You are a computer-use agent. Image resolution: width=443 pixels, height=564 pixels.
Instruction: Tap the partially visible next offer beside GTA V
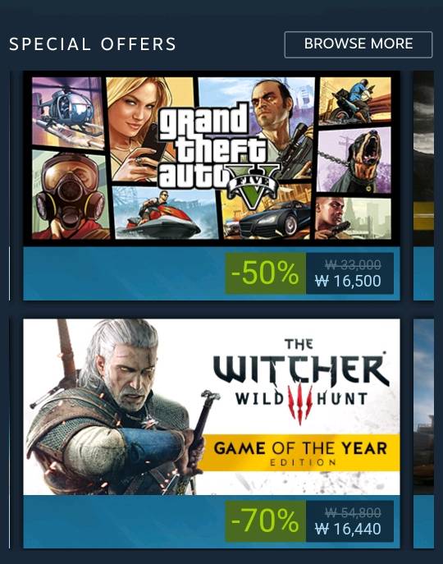[x=423, y=186]
